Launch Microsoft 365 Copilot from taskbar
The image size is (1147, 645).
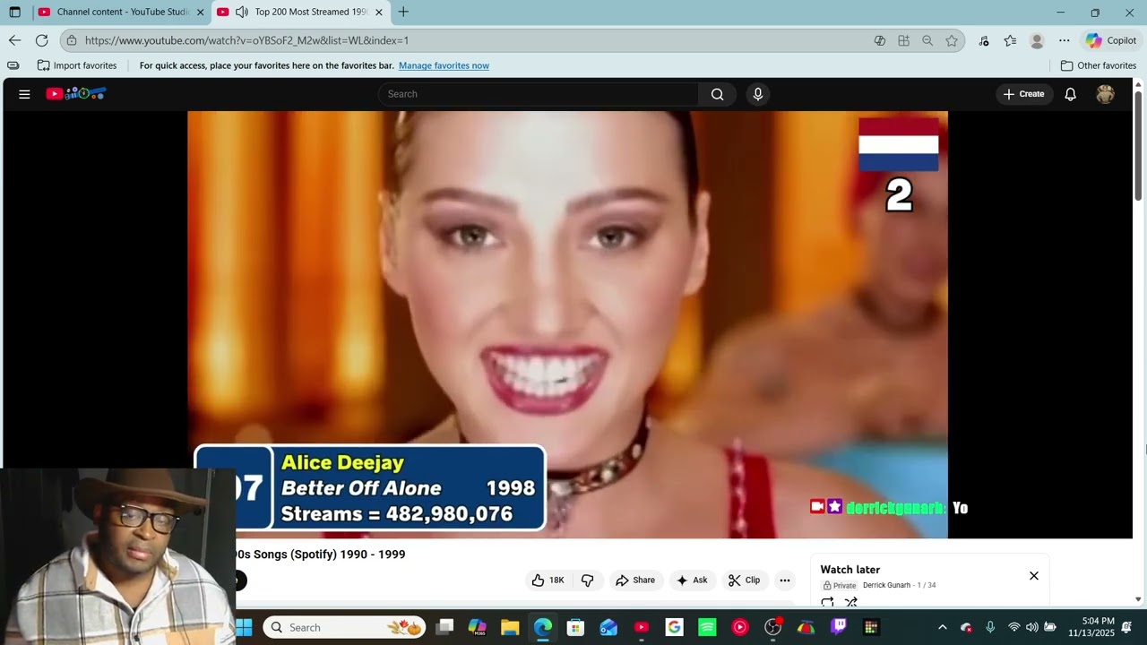[x=478, y=627]
